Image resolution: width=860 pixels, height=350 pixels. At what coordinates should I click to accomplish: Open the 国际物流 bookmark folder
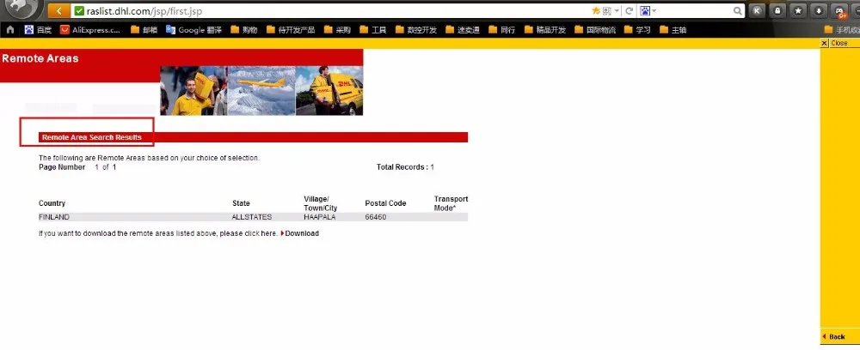(x=594, y=29)
